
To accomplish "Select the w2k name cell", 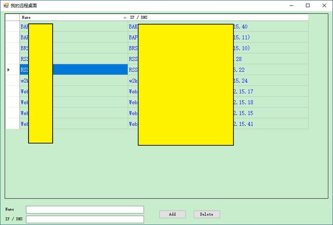I will [74, 81].
